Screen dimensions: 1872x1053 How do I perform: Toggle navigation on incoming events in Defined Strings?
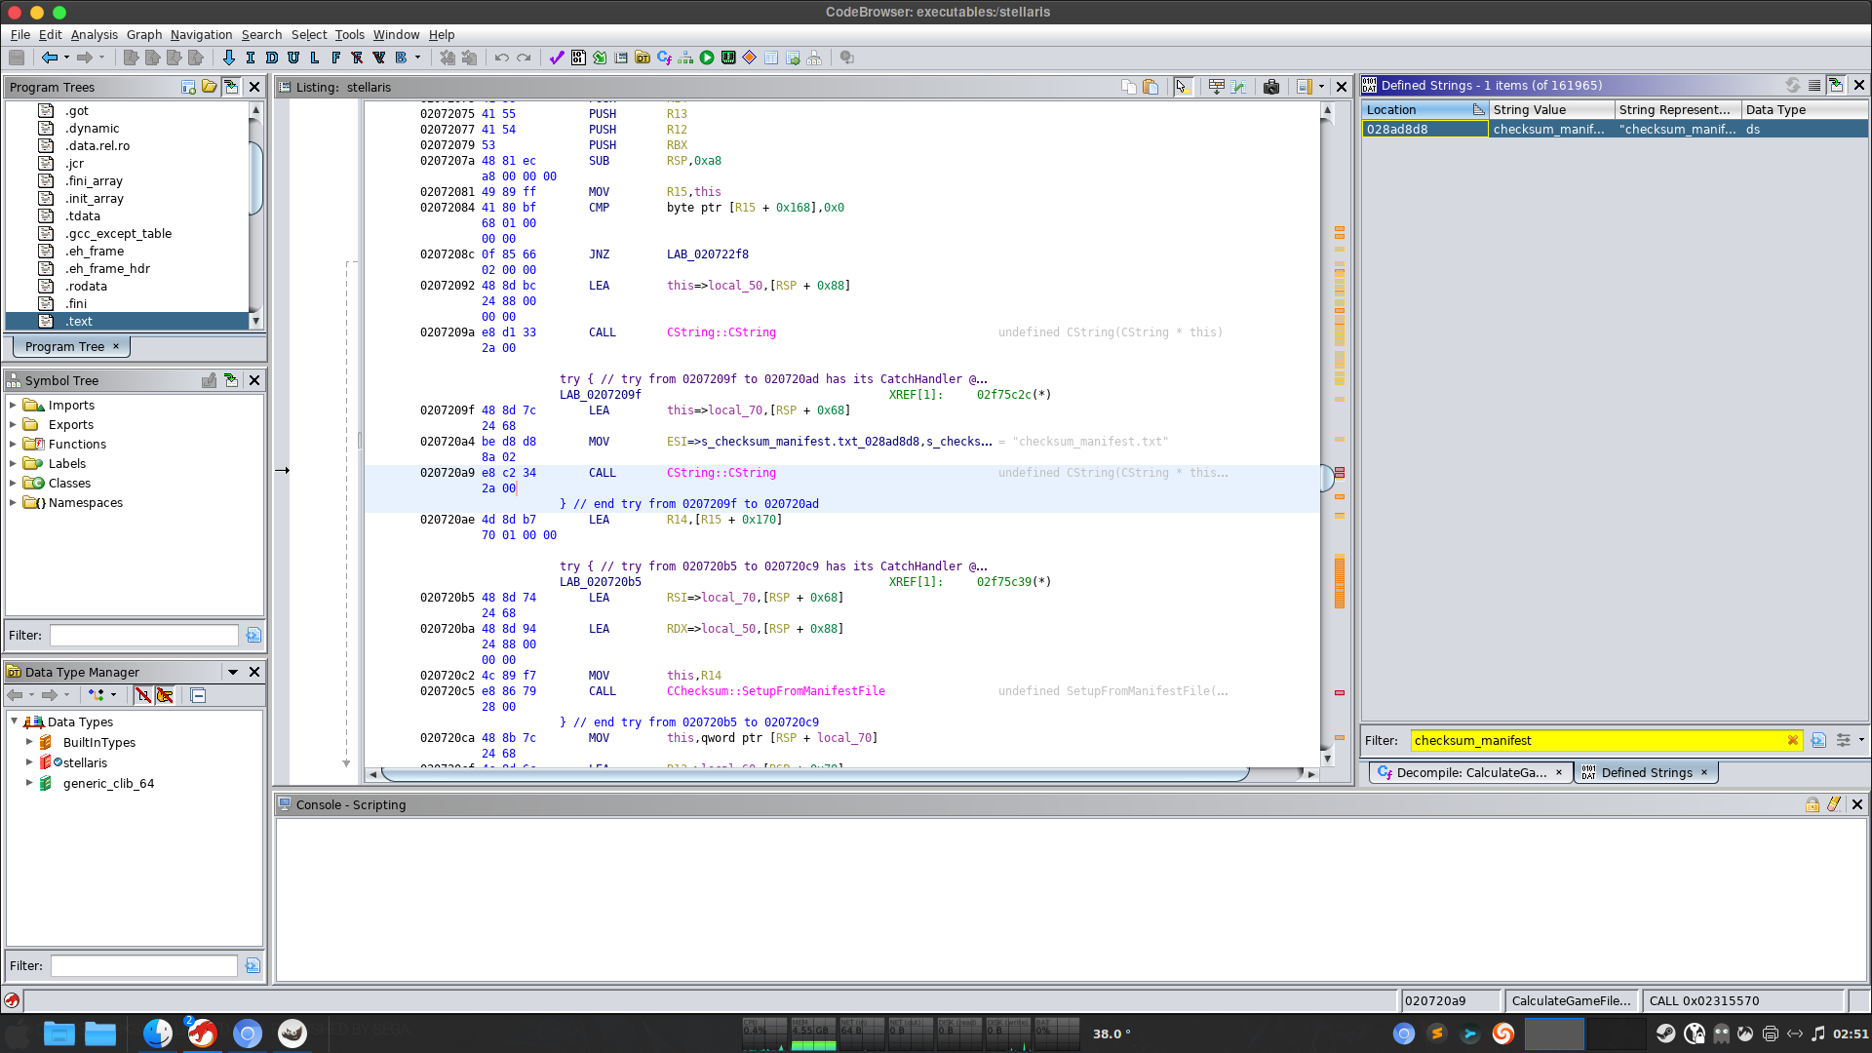pyautogui.click(x=1836, y=86)
